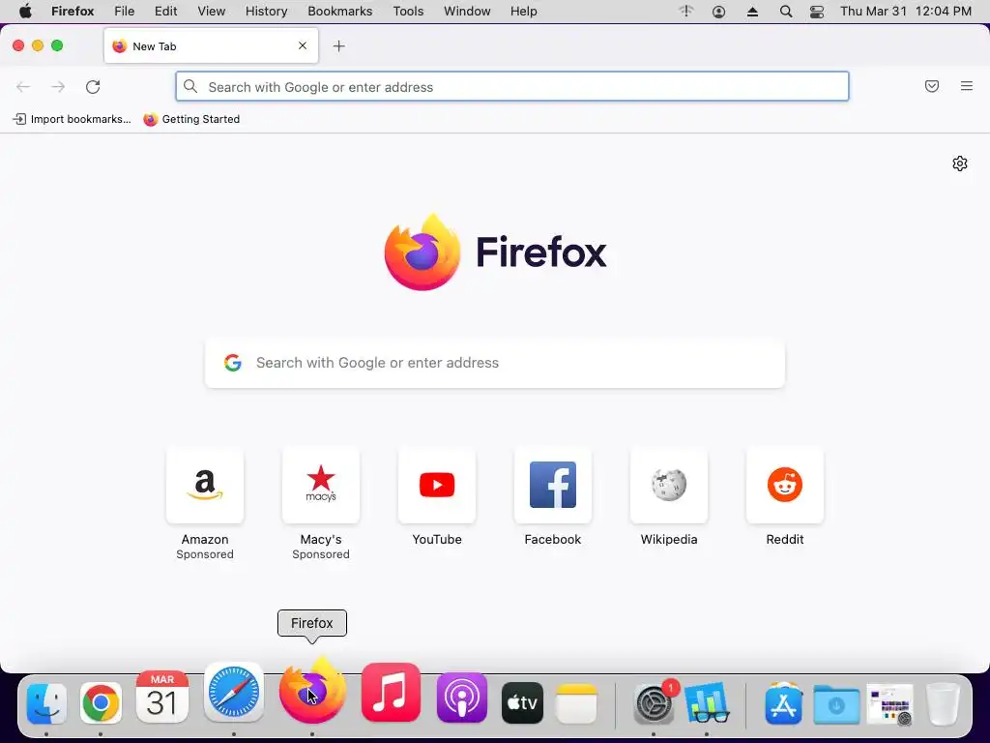Open the Save to Pocket button
The width and height of the screenshot is (990, 743).
932,86
